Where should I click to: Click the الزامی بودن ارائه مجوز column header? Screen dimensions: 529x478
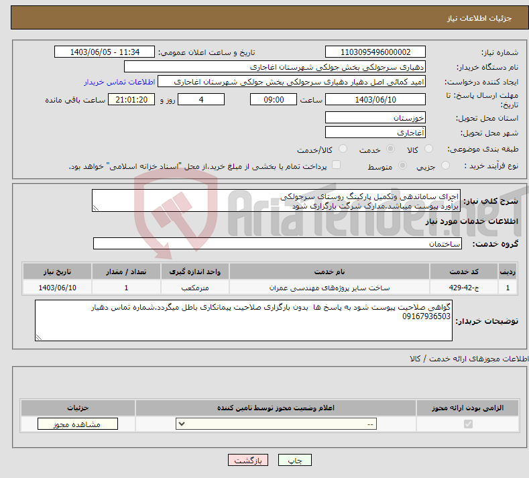(x=467, y=408)
